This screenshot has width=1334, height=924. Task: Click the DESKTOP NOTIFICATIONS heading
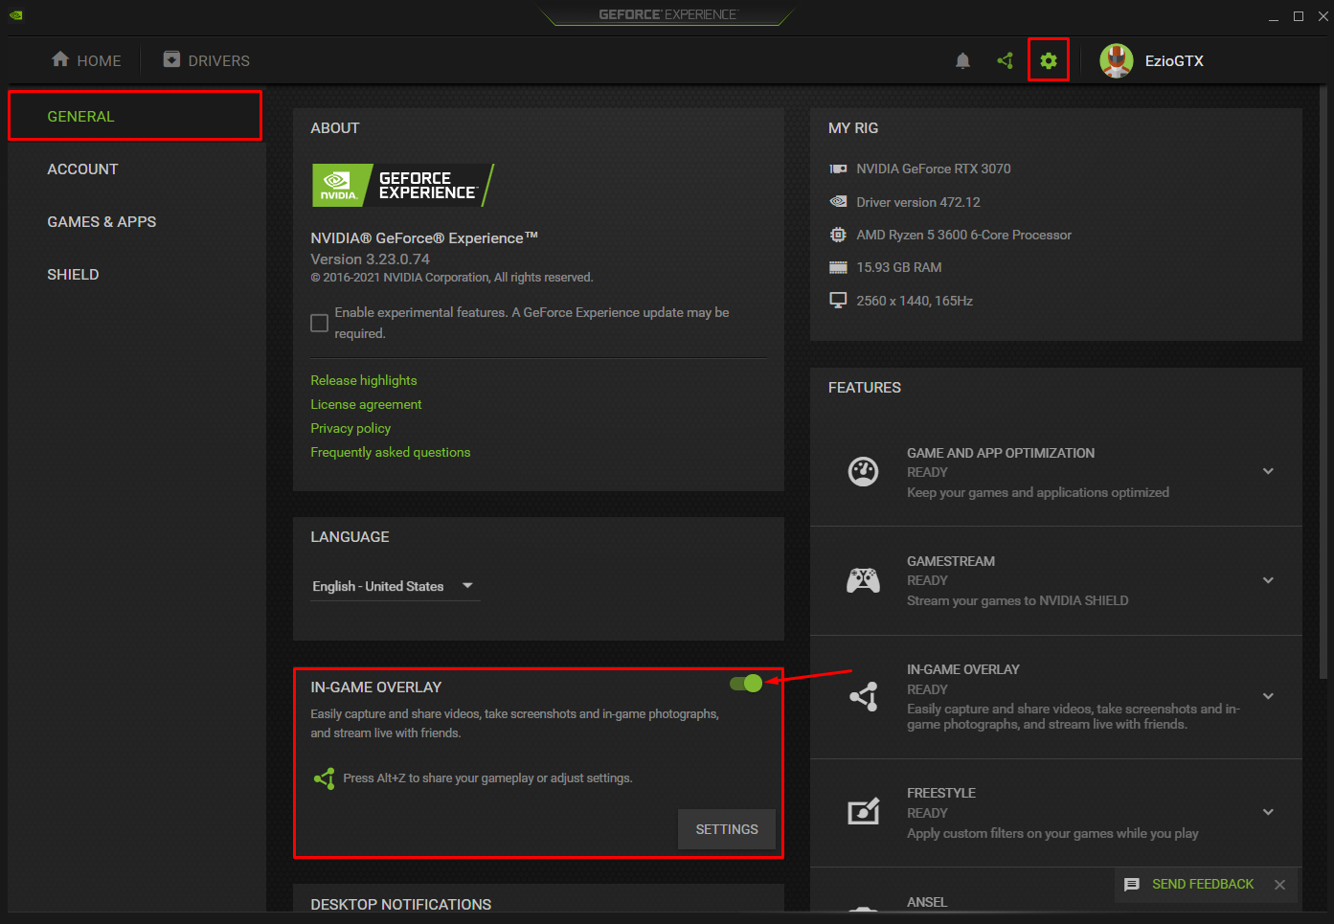(401, 904)
